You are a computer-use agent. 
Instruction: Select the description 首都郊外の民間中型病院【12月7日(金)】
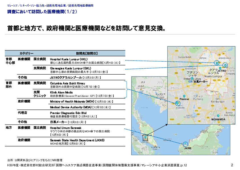pos(75,87)
